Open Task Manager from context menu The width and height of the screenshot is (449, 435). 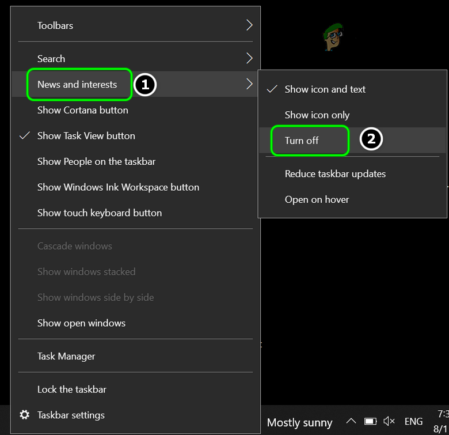pyautogui.click(x=66, y=356)
